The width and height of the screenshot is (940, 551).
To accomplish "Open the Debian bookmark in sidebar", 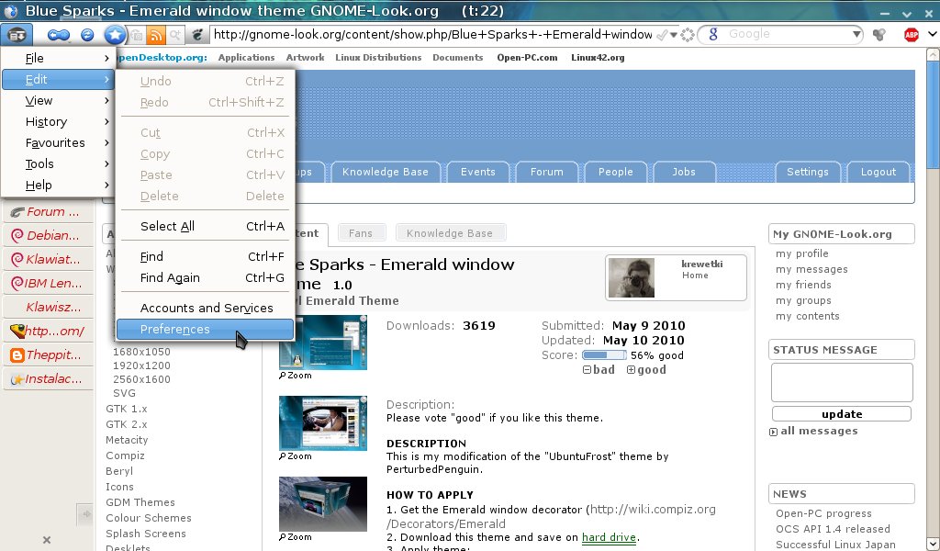I will 48,235.
